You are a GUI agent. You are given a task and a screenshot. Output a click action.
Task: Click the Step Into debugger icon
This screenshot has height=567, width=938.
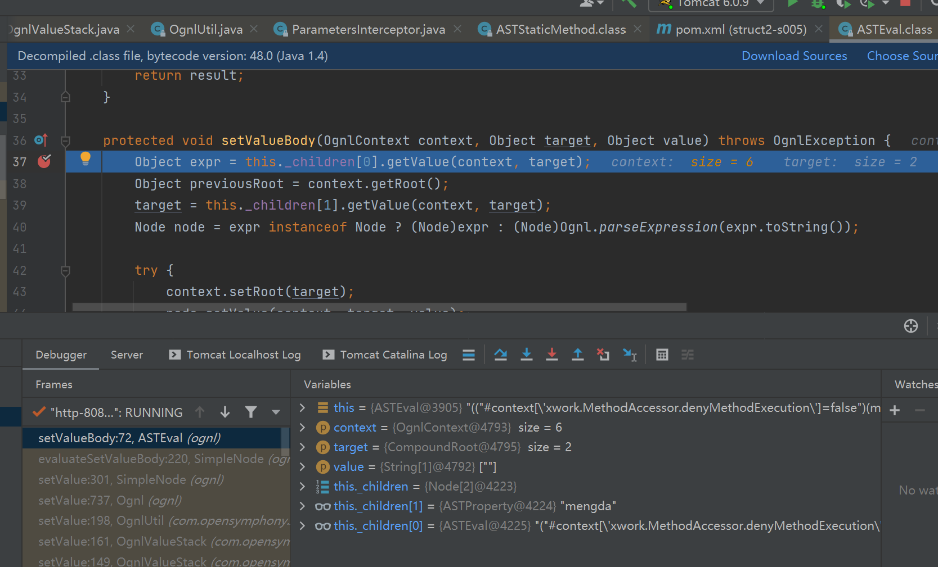pos(527,355)
